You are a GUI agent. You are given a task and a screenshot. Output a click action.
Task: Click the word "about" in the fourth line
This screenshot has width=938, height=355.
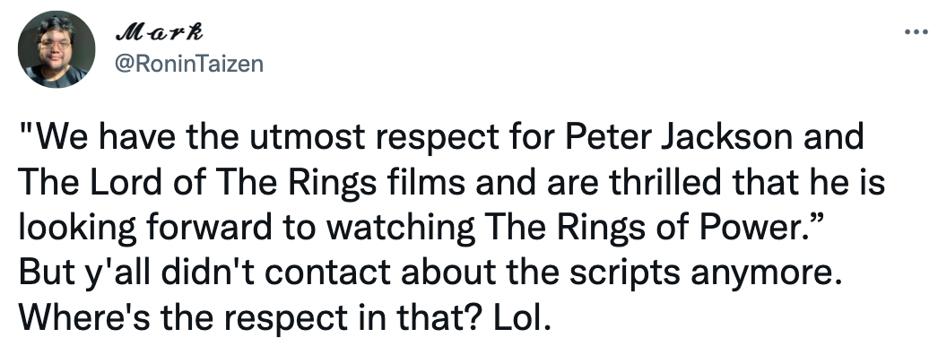[x=448, y=273]
